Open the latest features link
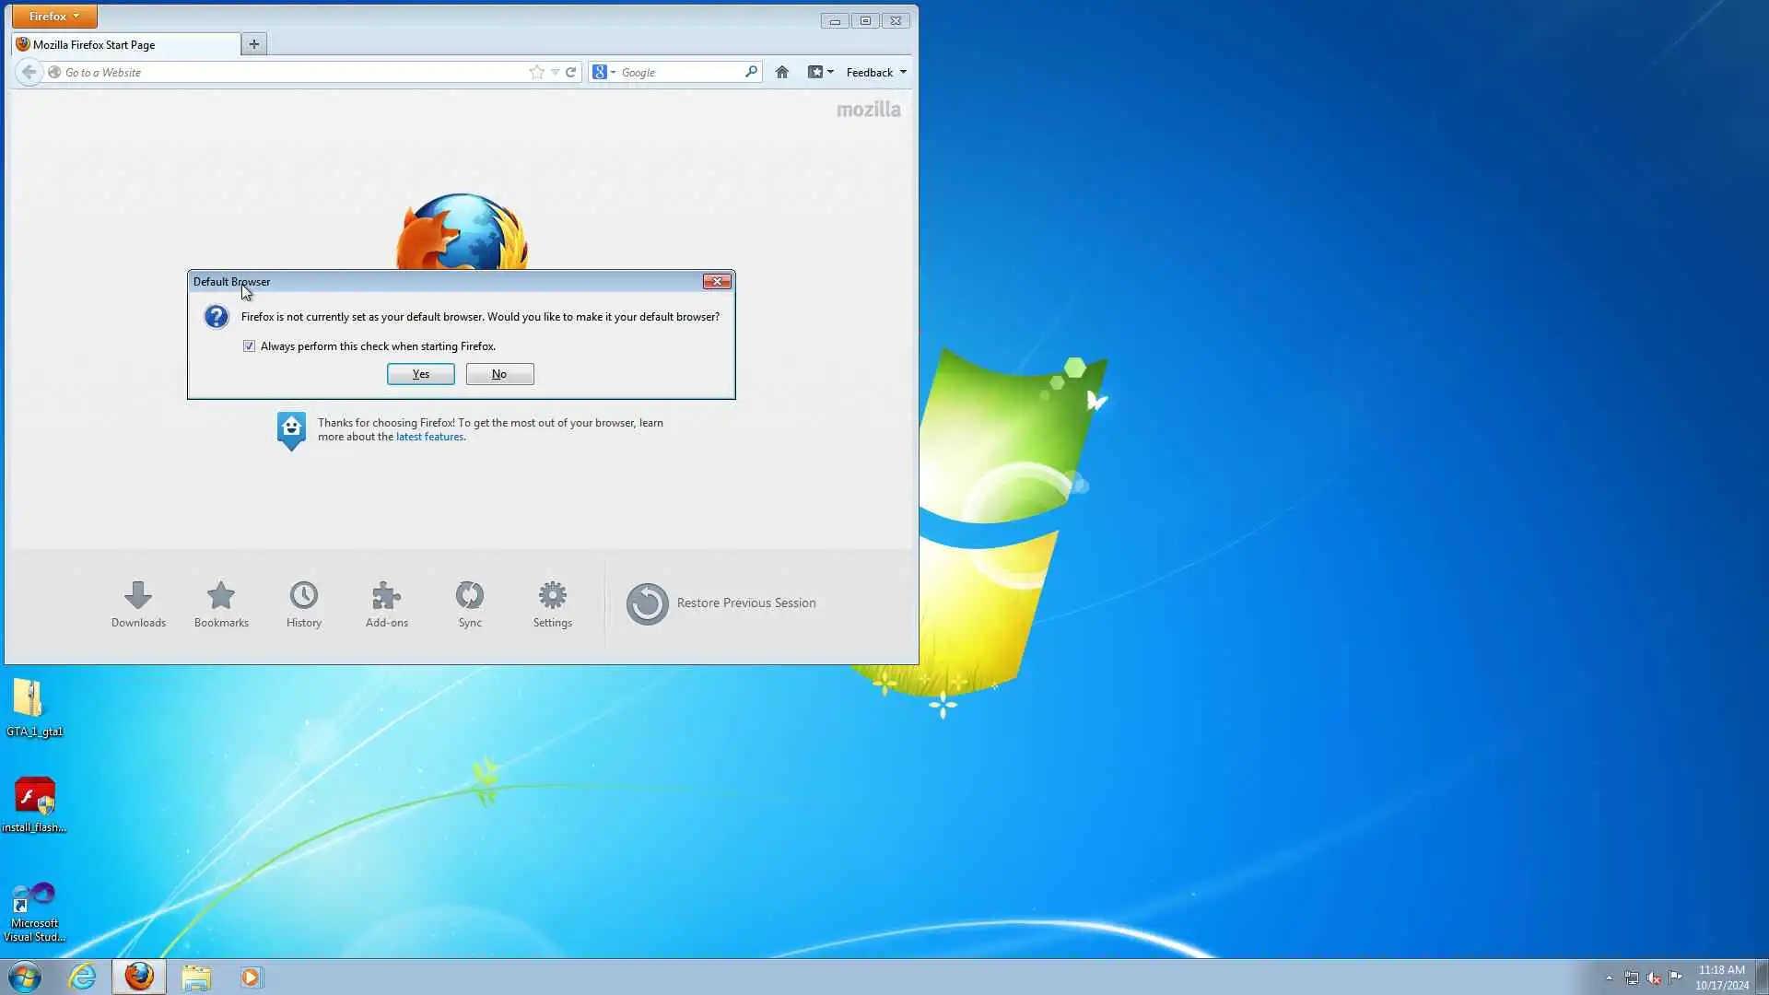1769x995 pixels. (x=429, y=437)
